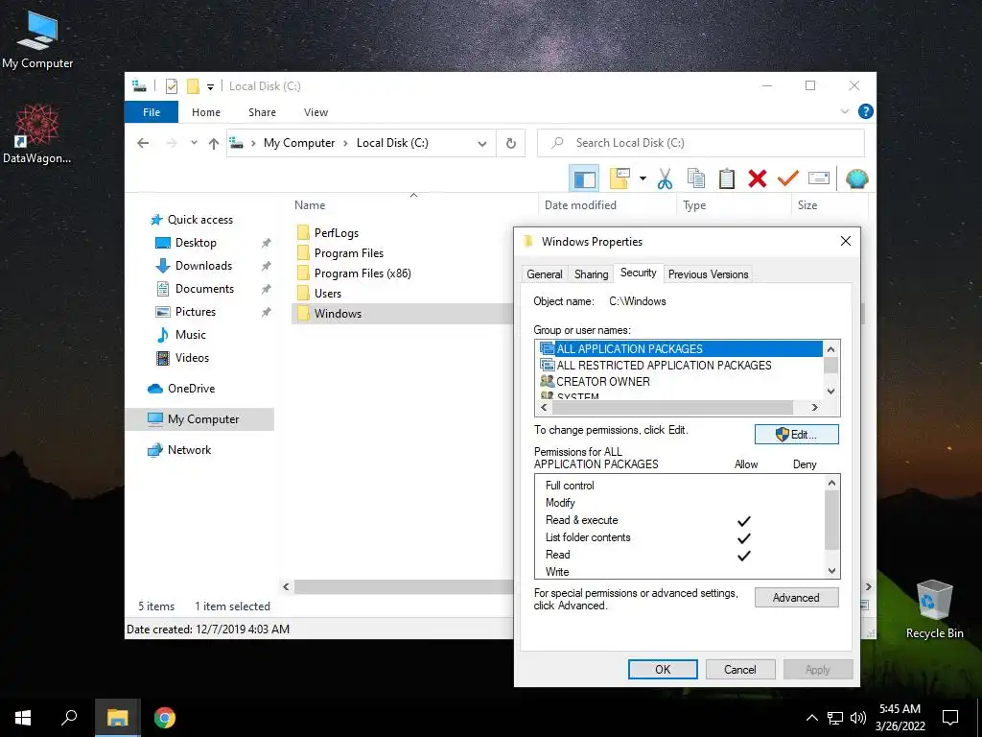Screen dimensions: 982x737
Task: Click the Edit permissions button
Action: pyautogui.click(x=797, y=435)
